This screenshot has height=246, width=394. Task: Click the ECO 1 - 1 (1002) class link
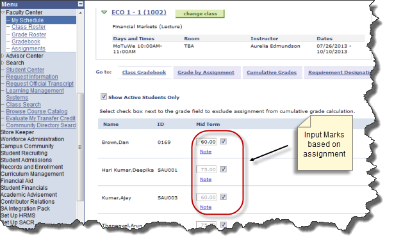139,12
